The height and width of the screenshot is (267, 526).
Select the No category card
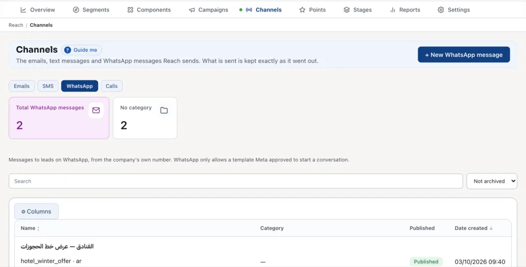[145, 118]
